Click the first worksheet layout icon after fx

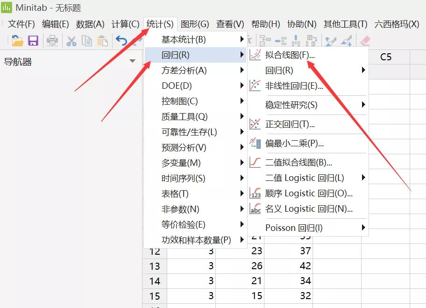coord(265,41)
